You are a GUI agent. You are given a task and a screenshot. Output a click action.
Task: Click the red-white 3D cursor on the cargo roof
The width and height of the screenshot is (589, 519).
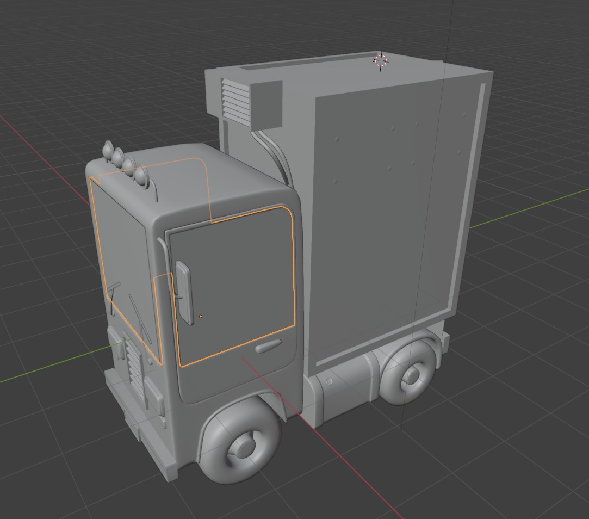point(381,60)
